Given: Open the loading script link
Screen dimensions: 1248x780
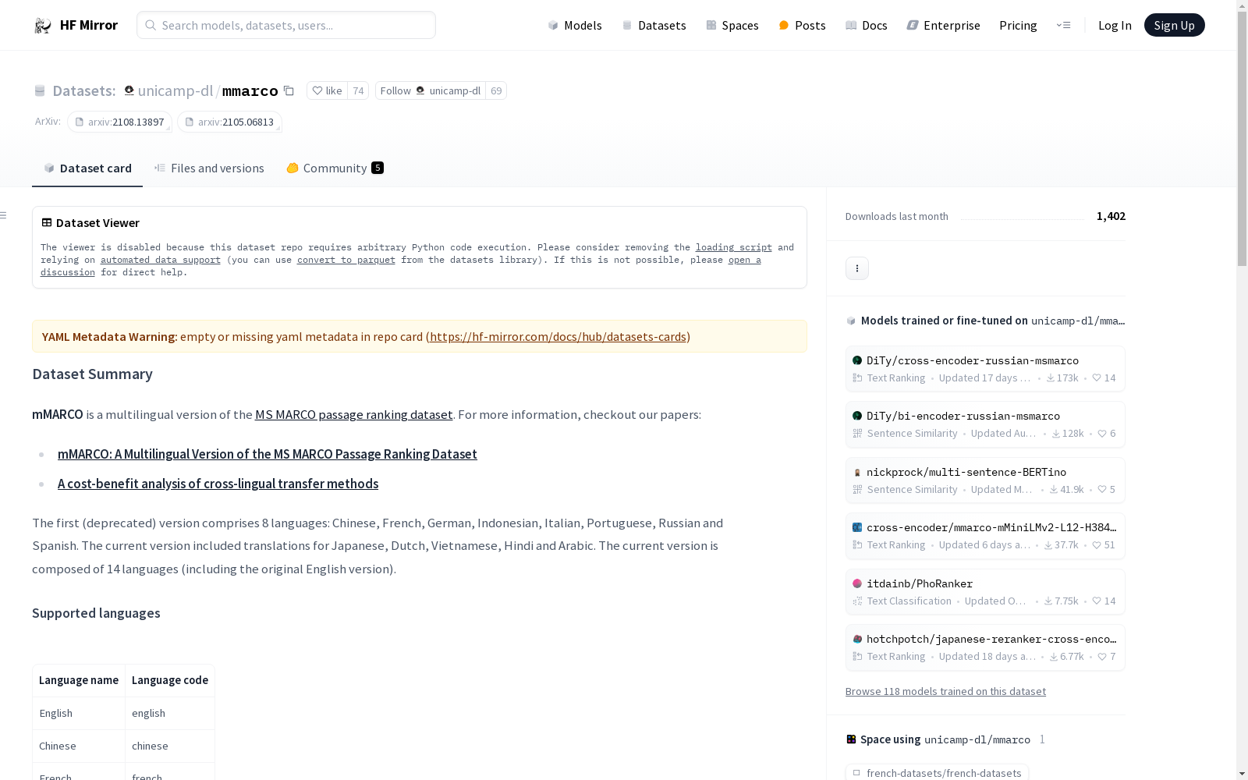Looking at the screenshot, I should (x=734, y=247).
